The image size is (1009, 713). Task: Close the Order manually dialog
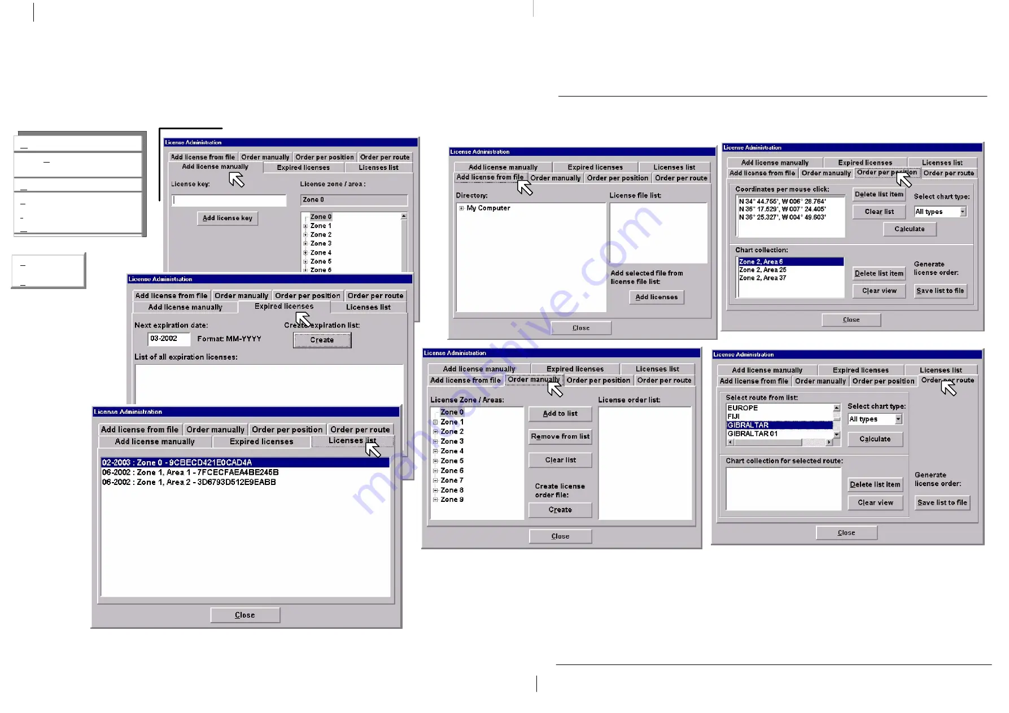(x=560, y=536)
